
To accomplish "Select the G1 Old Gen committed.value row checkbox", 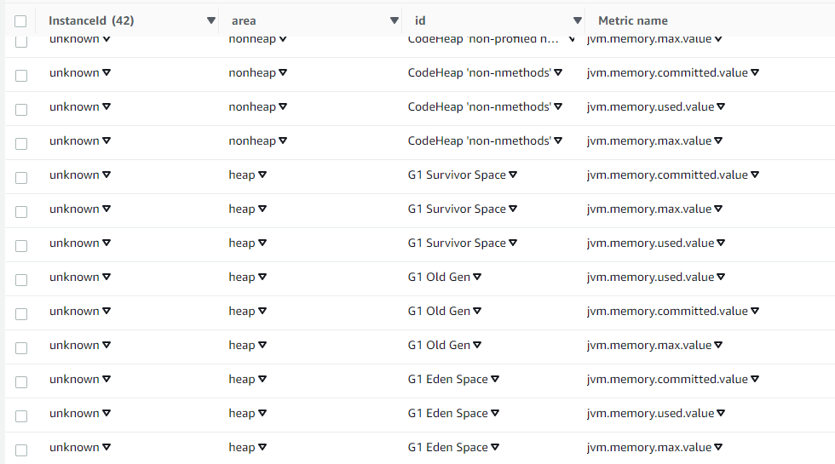I will tap(20, 313).
